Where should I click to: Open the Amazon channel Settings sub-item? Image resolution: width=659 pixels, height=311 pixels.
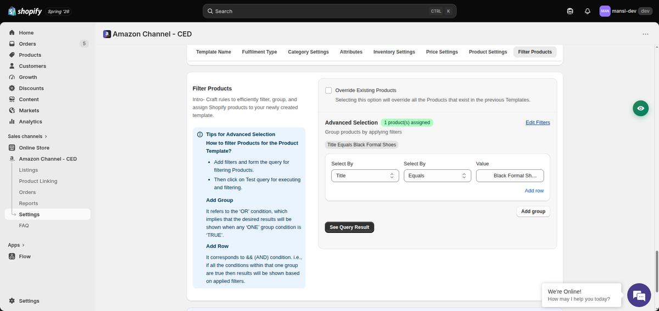tap(47, 214)
